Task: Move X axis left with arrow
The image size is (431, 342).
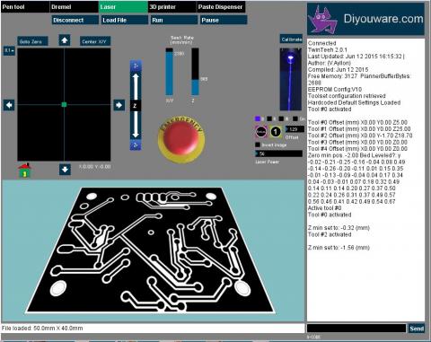Action: coord(9,105)
